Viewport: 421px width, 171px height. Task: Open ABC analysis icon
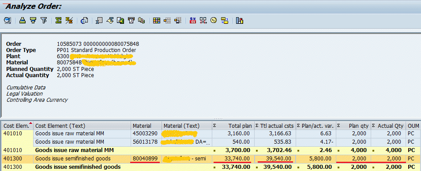(x=141, y=20)
